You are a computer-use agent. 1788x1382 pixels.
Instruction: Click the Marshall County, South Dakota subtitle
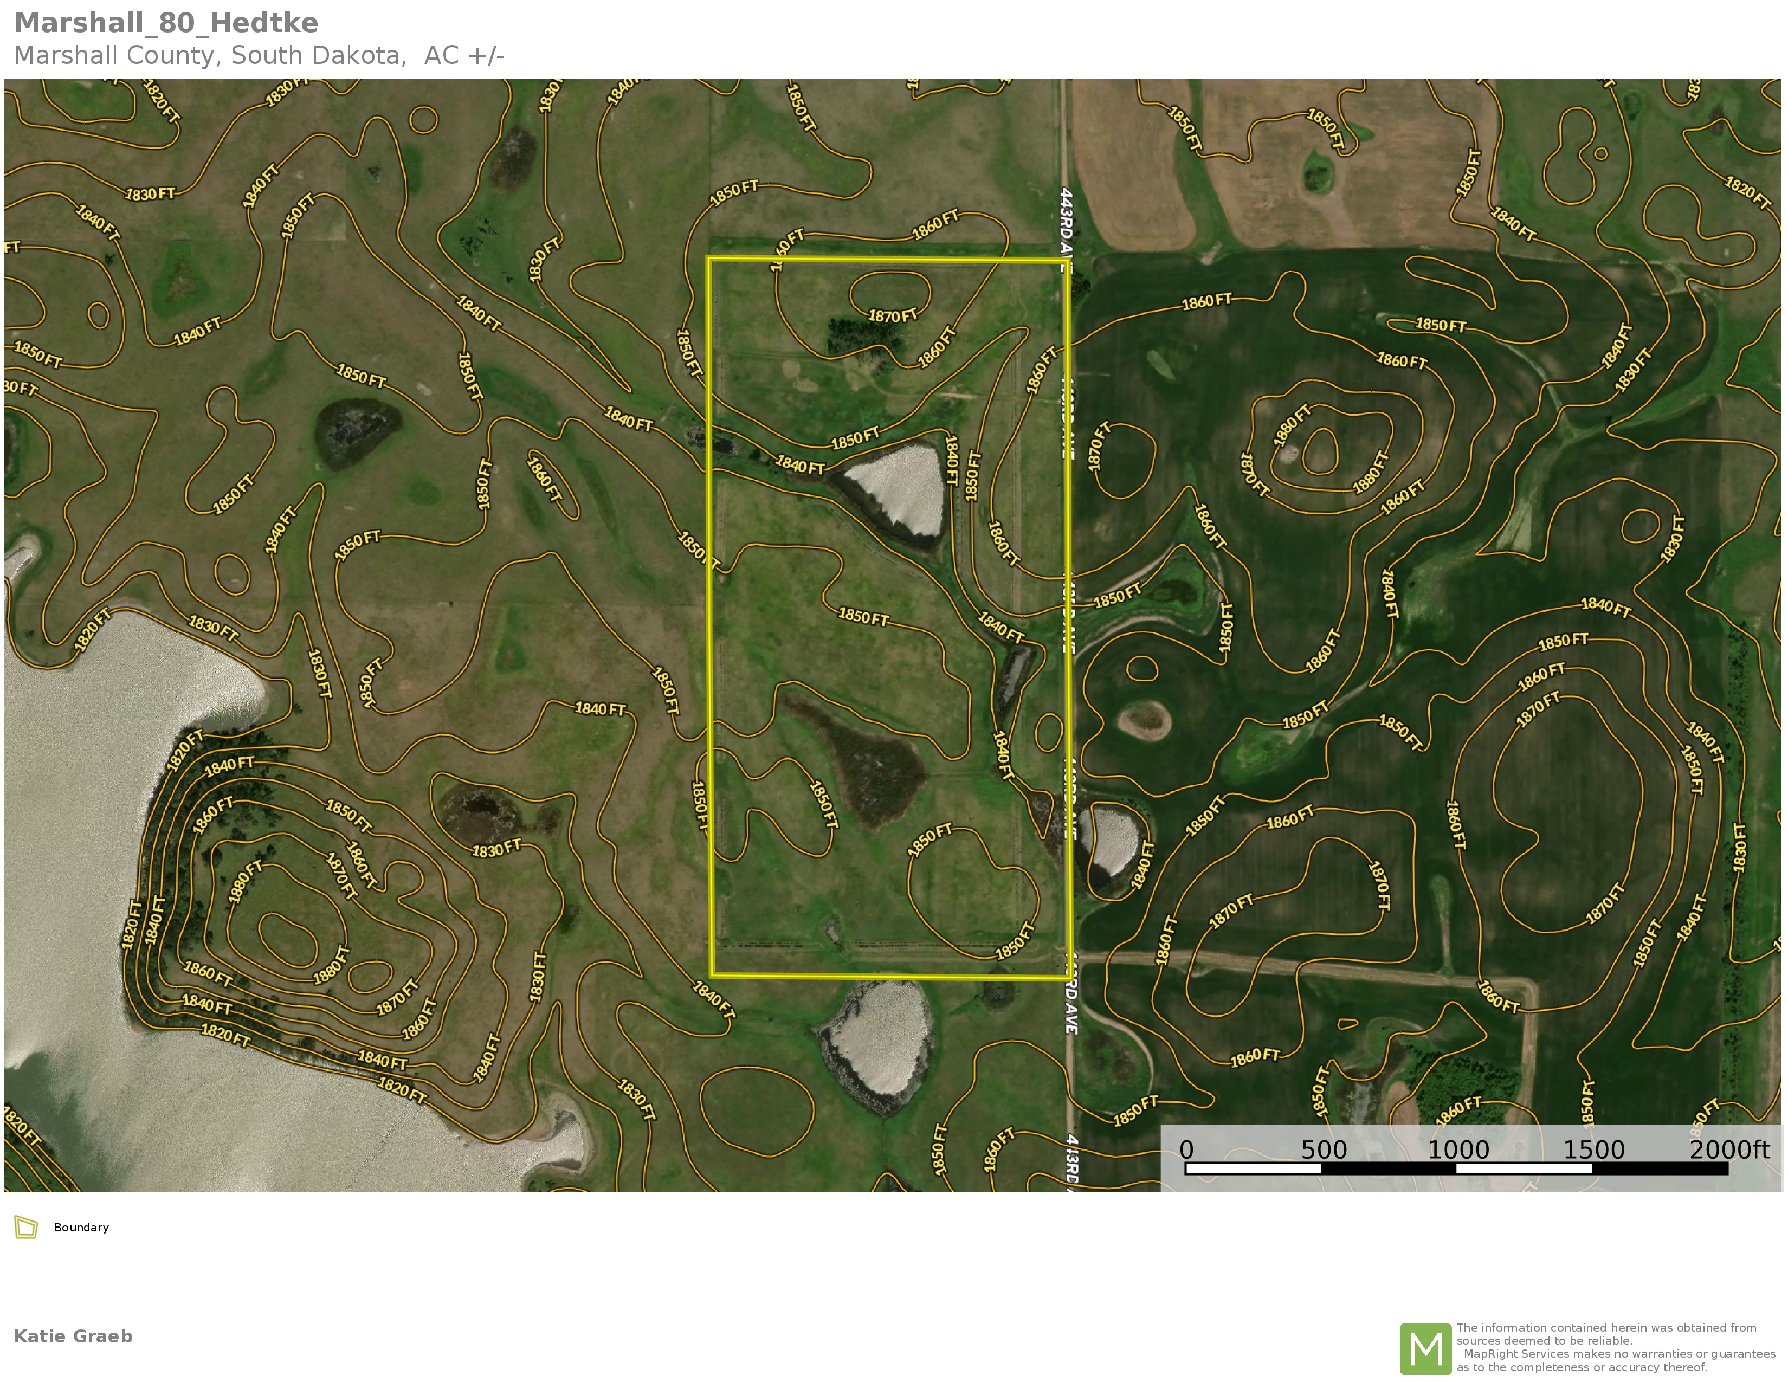pos(259,56)
